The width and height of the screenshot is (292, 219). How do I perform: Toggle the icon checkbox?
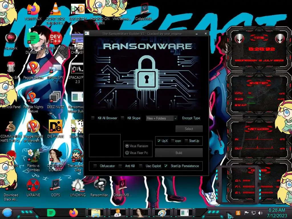click(x=173, y=141)
